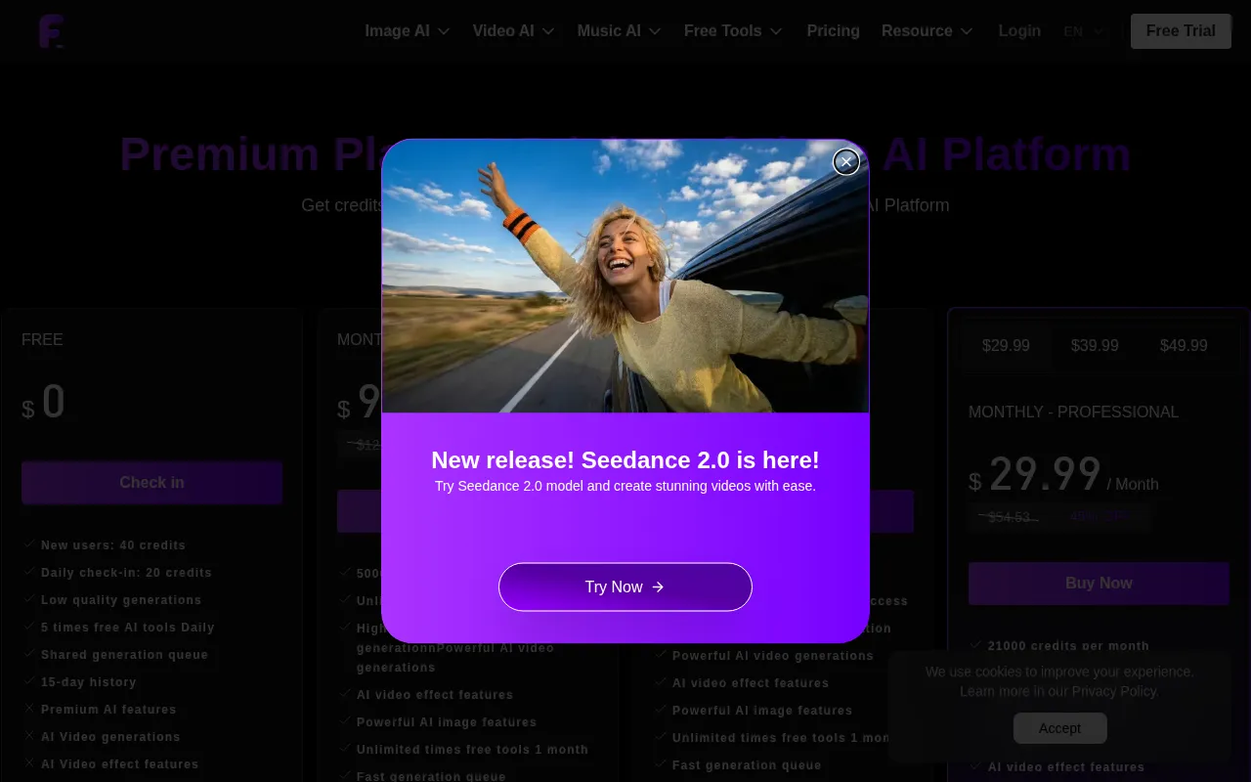
Task: Click 'AI Video effect features' free plan text
Action: click(119, 764)
